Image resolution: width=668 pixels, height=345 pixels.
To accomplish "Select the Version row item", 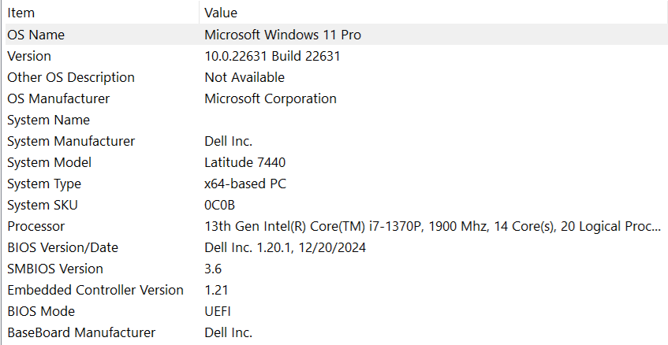I will click(x=29, y=56).
